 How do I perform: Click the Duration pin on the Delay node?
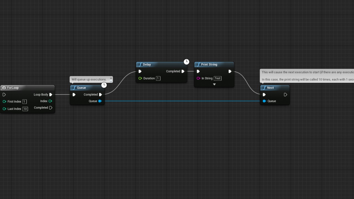tap(140, 78)
